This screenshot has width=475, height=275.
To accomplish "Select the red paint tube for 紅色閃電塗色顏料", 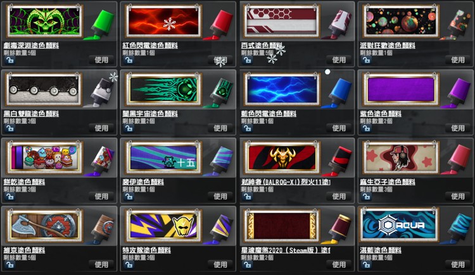I will point(219,25).
